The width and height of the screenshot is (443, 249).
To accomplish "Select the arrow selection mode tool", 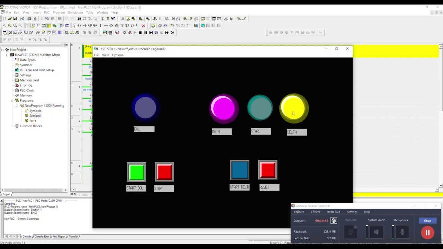I will click(74, 26).
